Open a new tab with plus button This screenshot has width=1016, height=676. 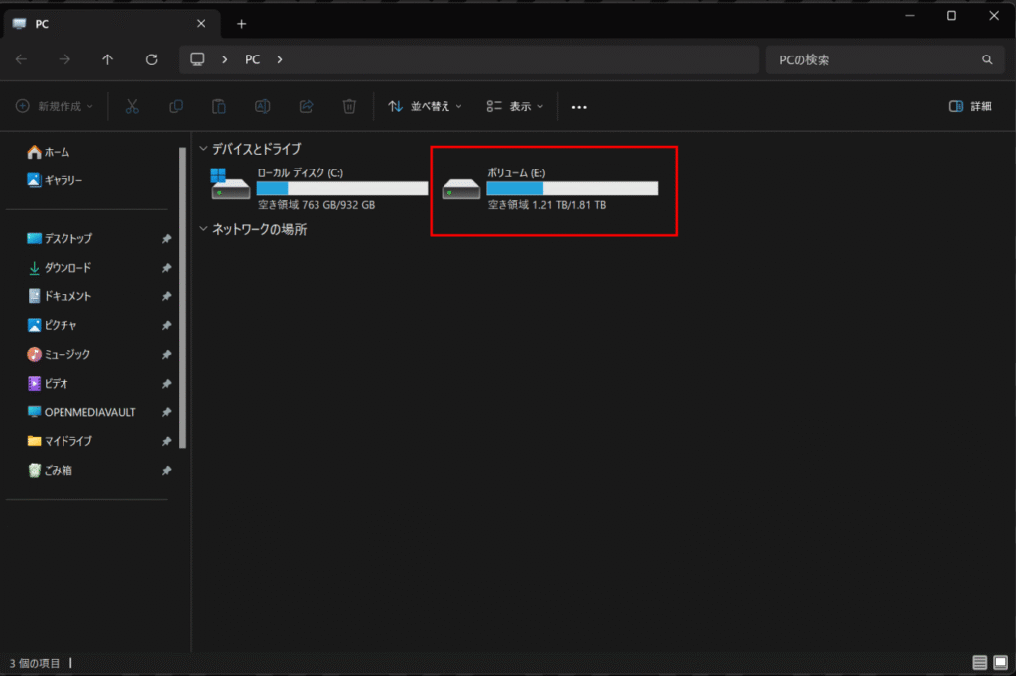coord(241,24)
